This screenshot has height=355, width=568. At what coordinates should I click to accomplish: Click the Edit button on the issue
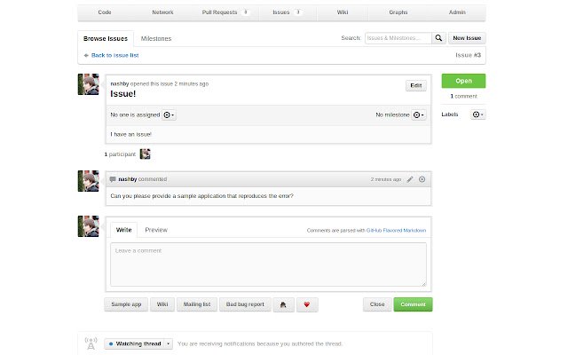click(x=416, y=85)
